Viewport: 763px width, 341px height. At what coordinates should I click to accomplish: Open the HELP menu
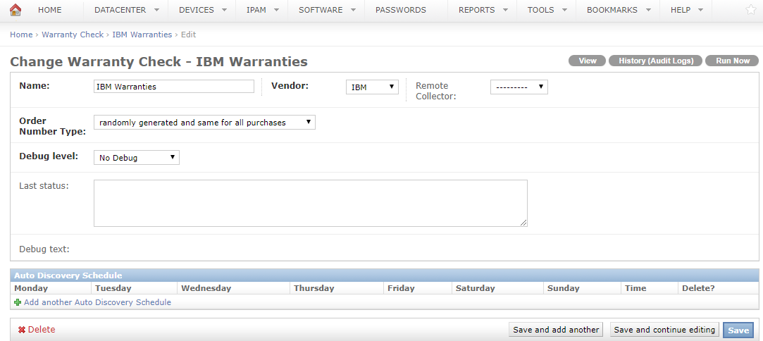[687, 10]
